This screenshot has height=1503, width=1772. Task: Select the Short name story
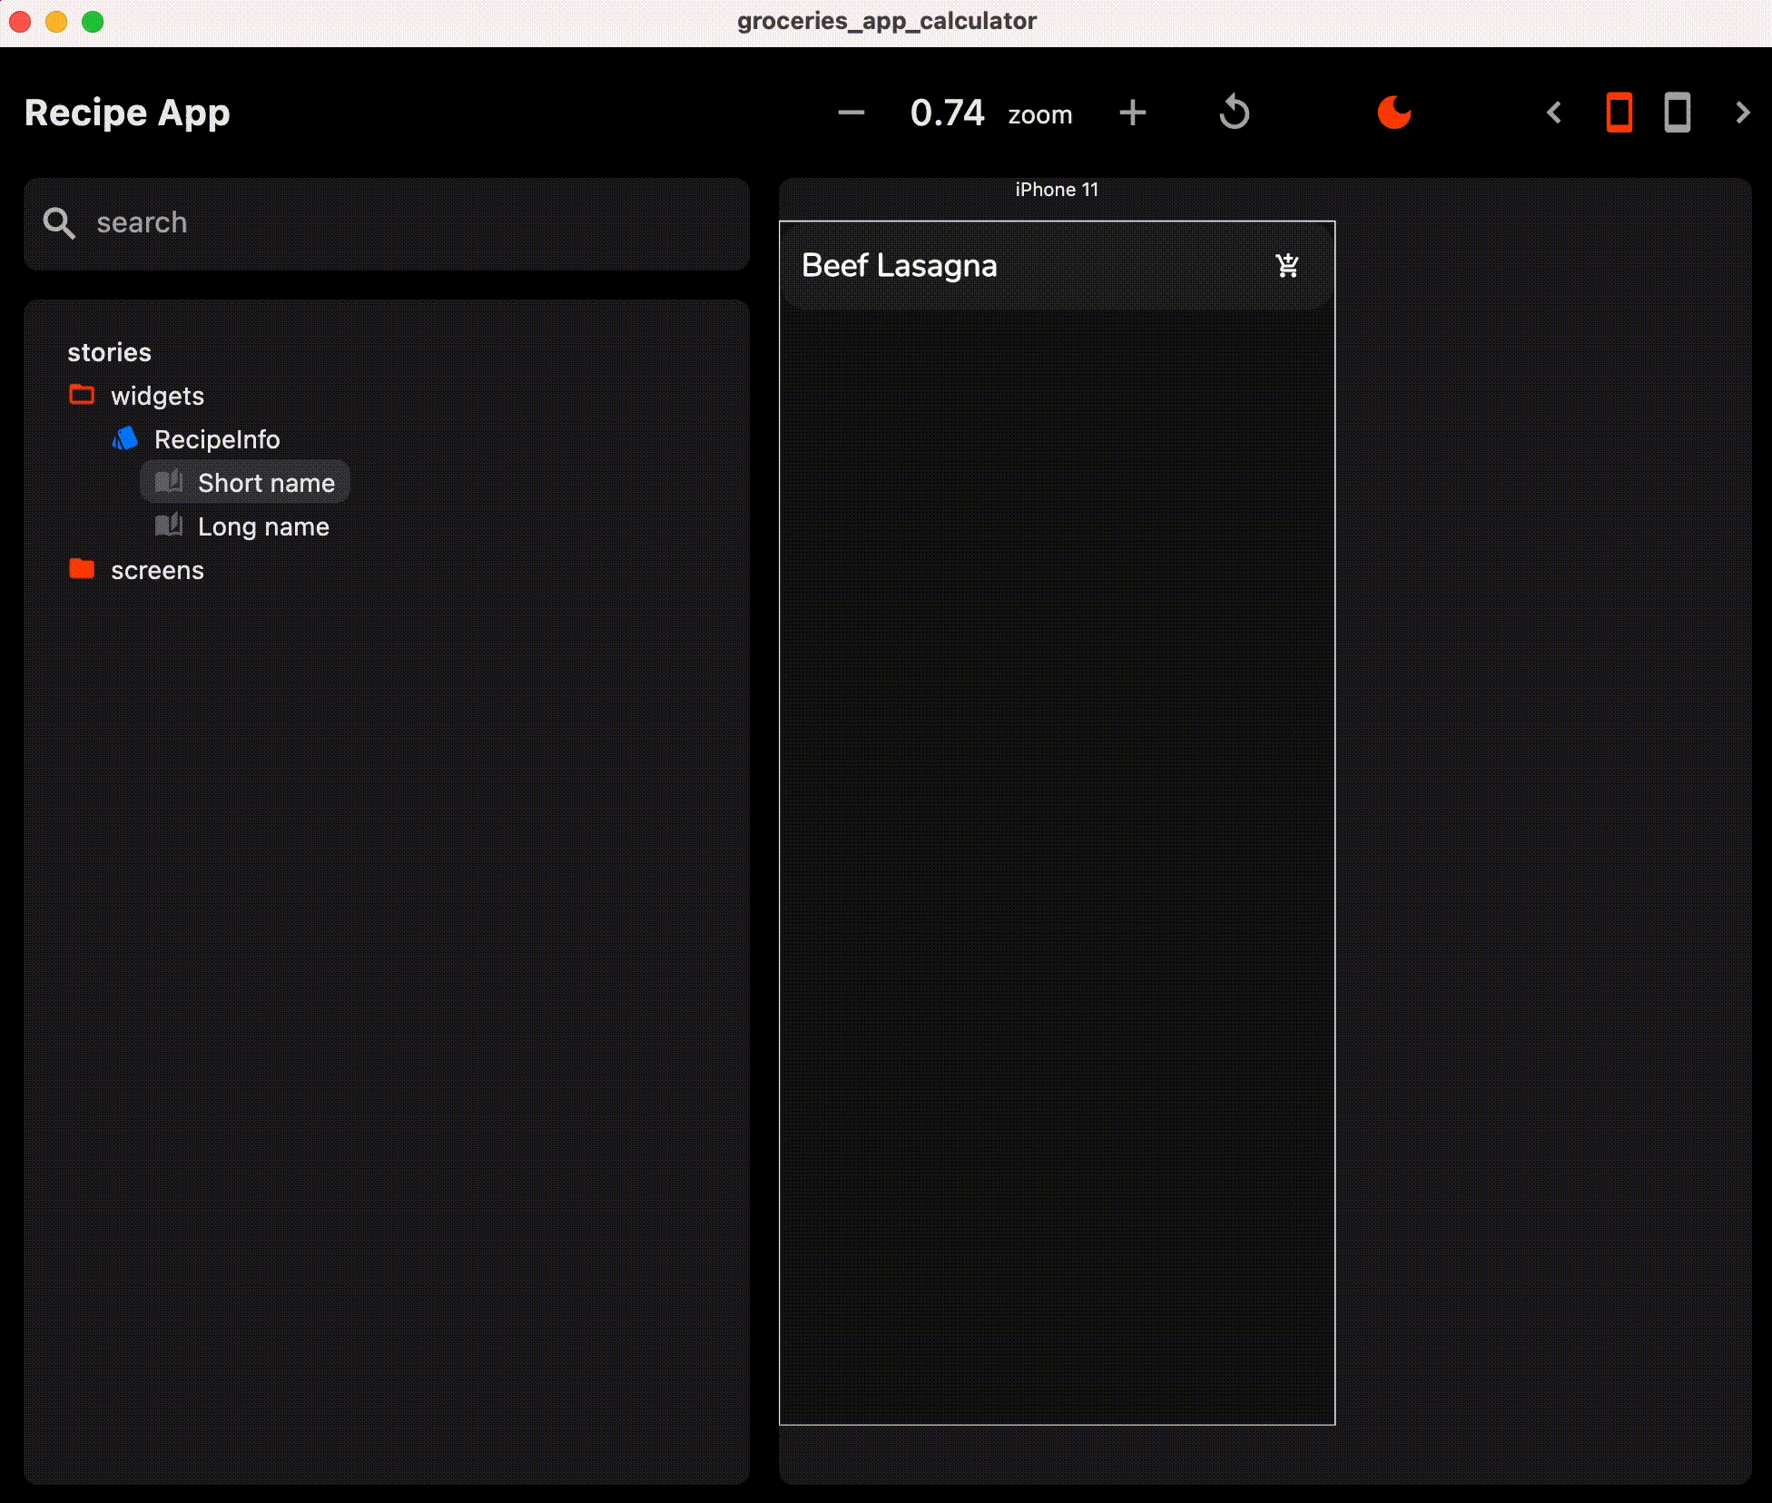267,482
